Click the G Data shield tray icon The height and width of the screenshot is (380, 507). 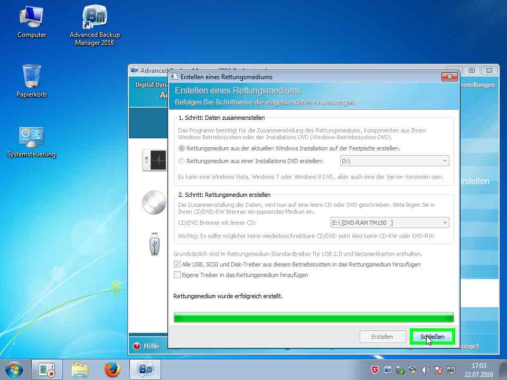click(x=375, y=369)
